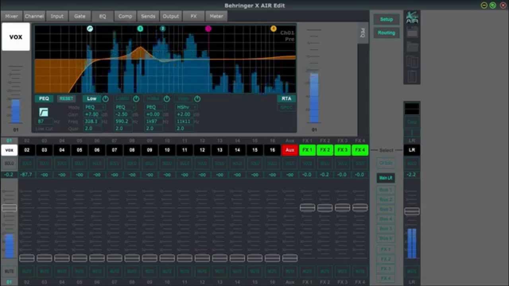
Task: Open Mode dropdown for HiMid band
Action: (x=156, y=107)
